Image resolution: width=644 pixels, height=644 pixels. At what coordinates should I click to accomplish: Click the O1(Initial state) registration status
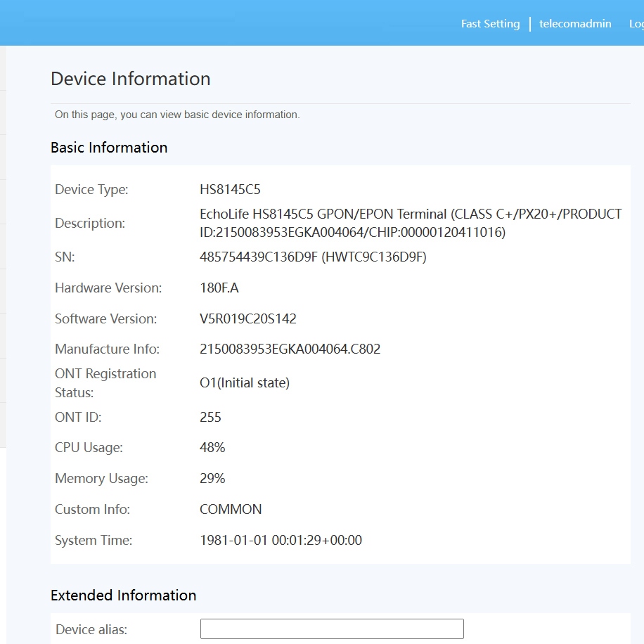tap(245, 383)
